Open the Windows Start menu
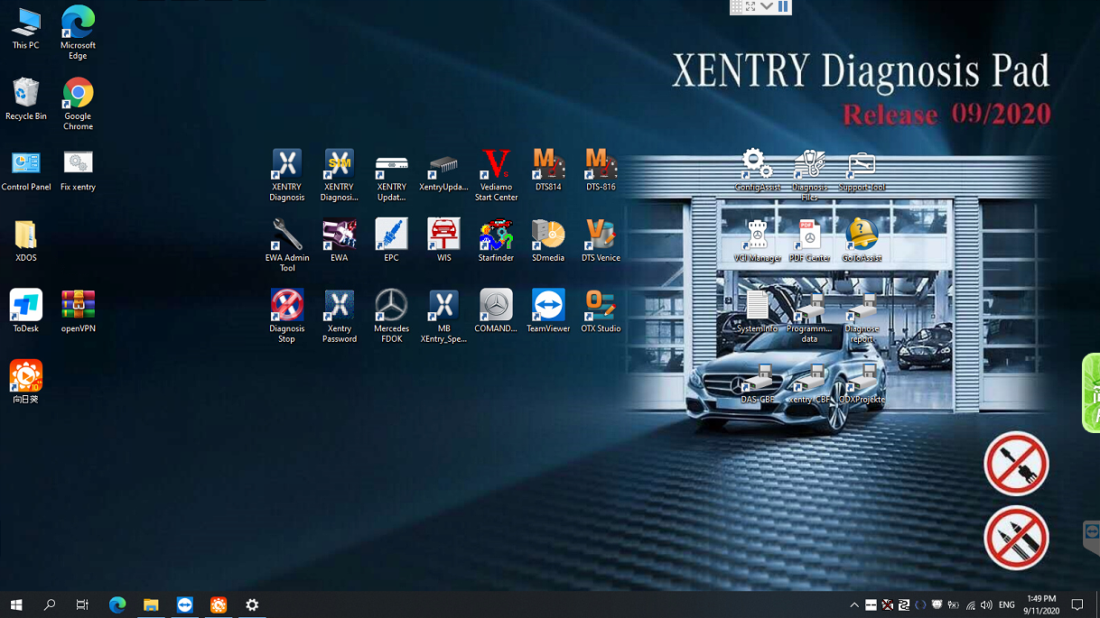The height and width of the screenshot is (618, 1100). pos(16,604)
